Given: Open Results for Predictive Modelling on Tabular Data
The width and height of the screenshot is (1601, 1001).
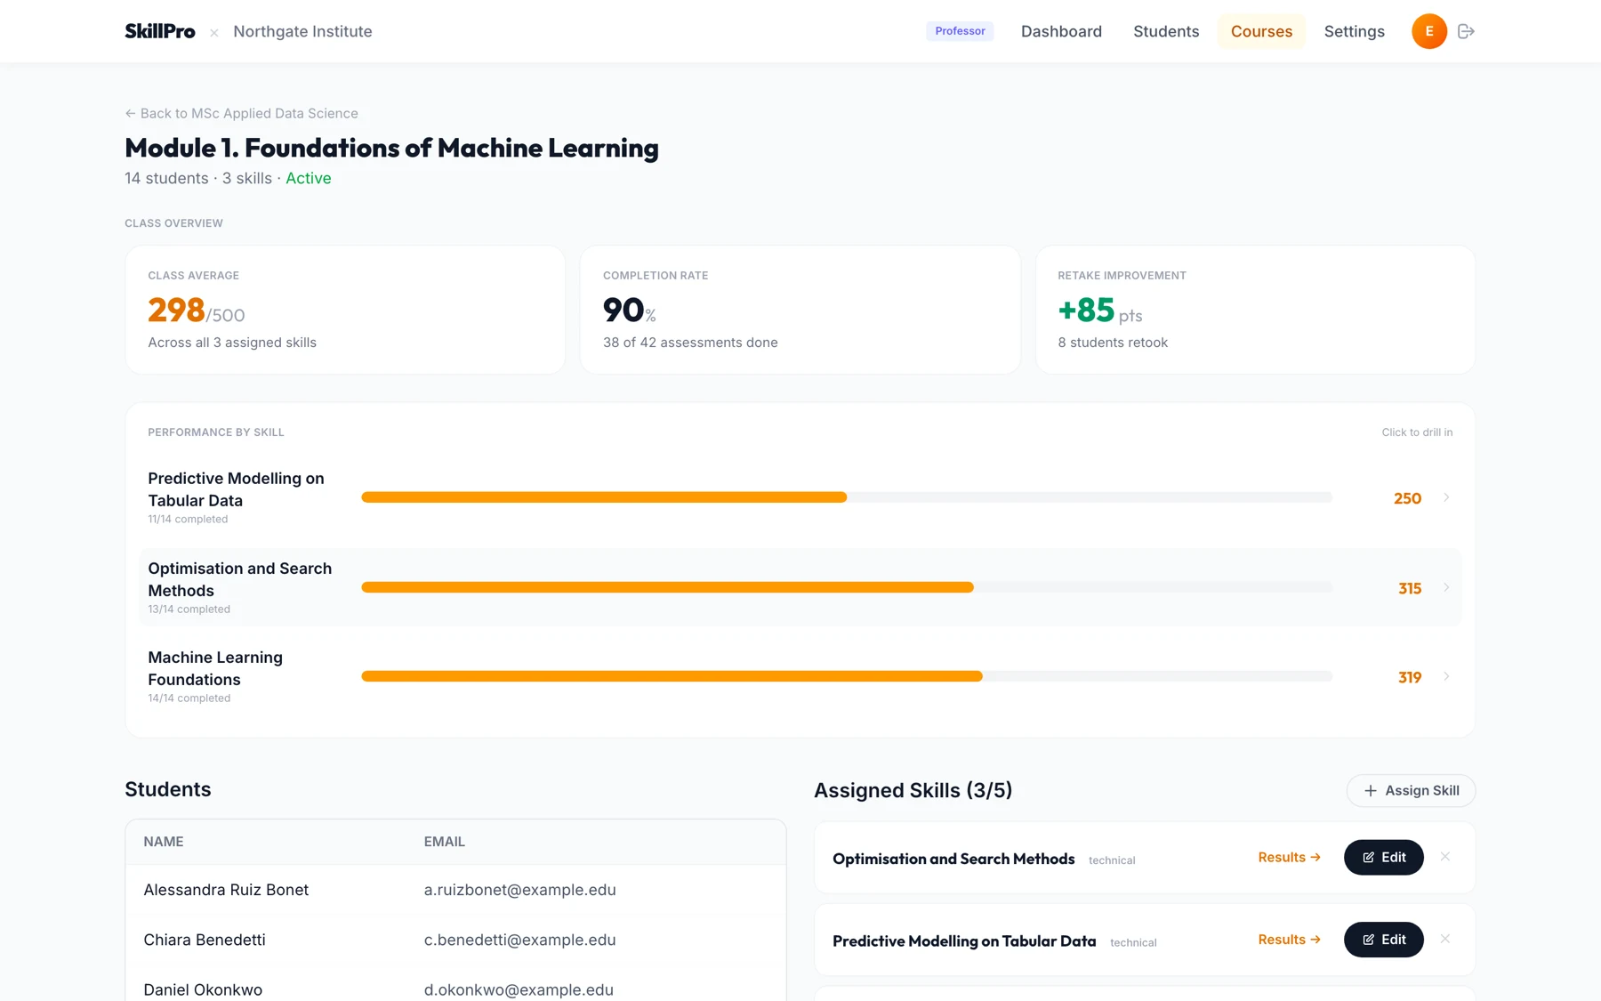Looking at the screenshot, I should coord(1289,940).
